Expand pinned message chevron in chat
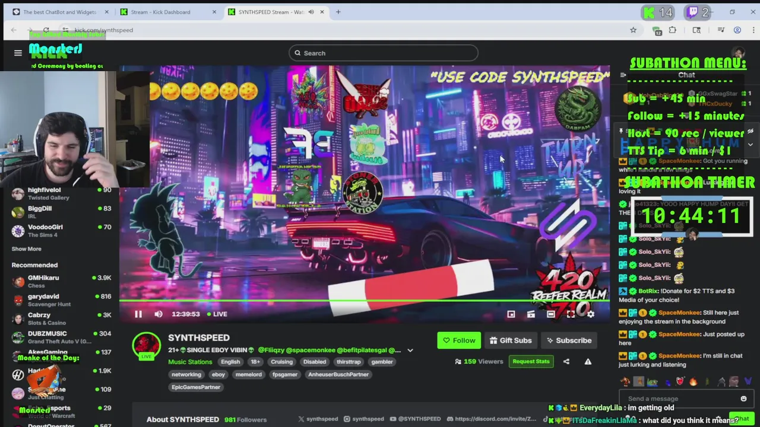The image size is (760, 427). (x=750, y=144)
